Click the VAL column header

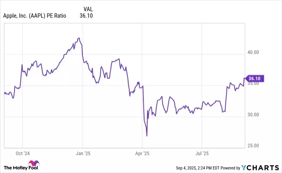point(89,8)
